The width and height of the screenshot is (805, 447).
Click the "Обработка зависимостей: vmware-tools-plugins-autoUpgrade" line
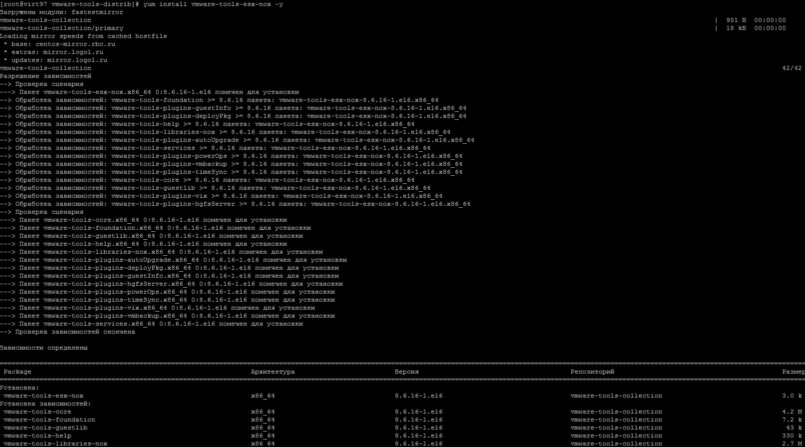[x=237, y=140]
